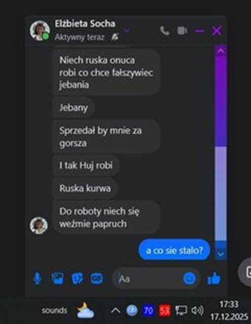This screenshot has height=324, width=251.
Task: Click the scrollbar down arrow
Action: point(221,254)
